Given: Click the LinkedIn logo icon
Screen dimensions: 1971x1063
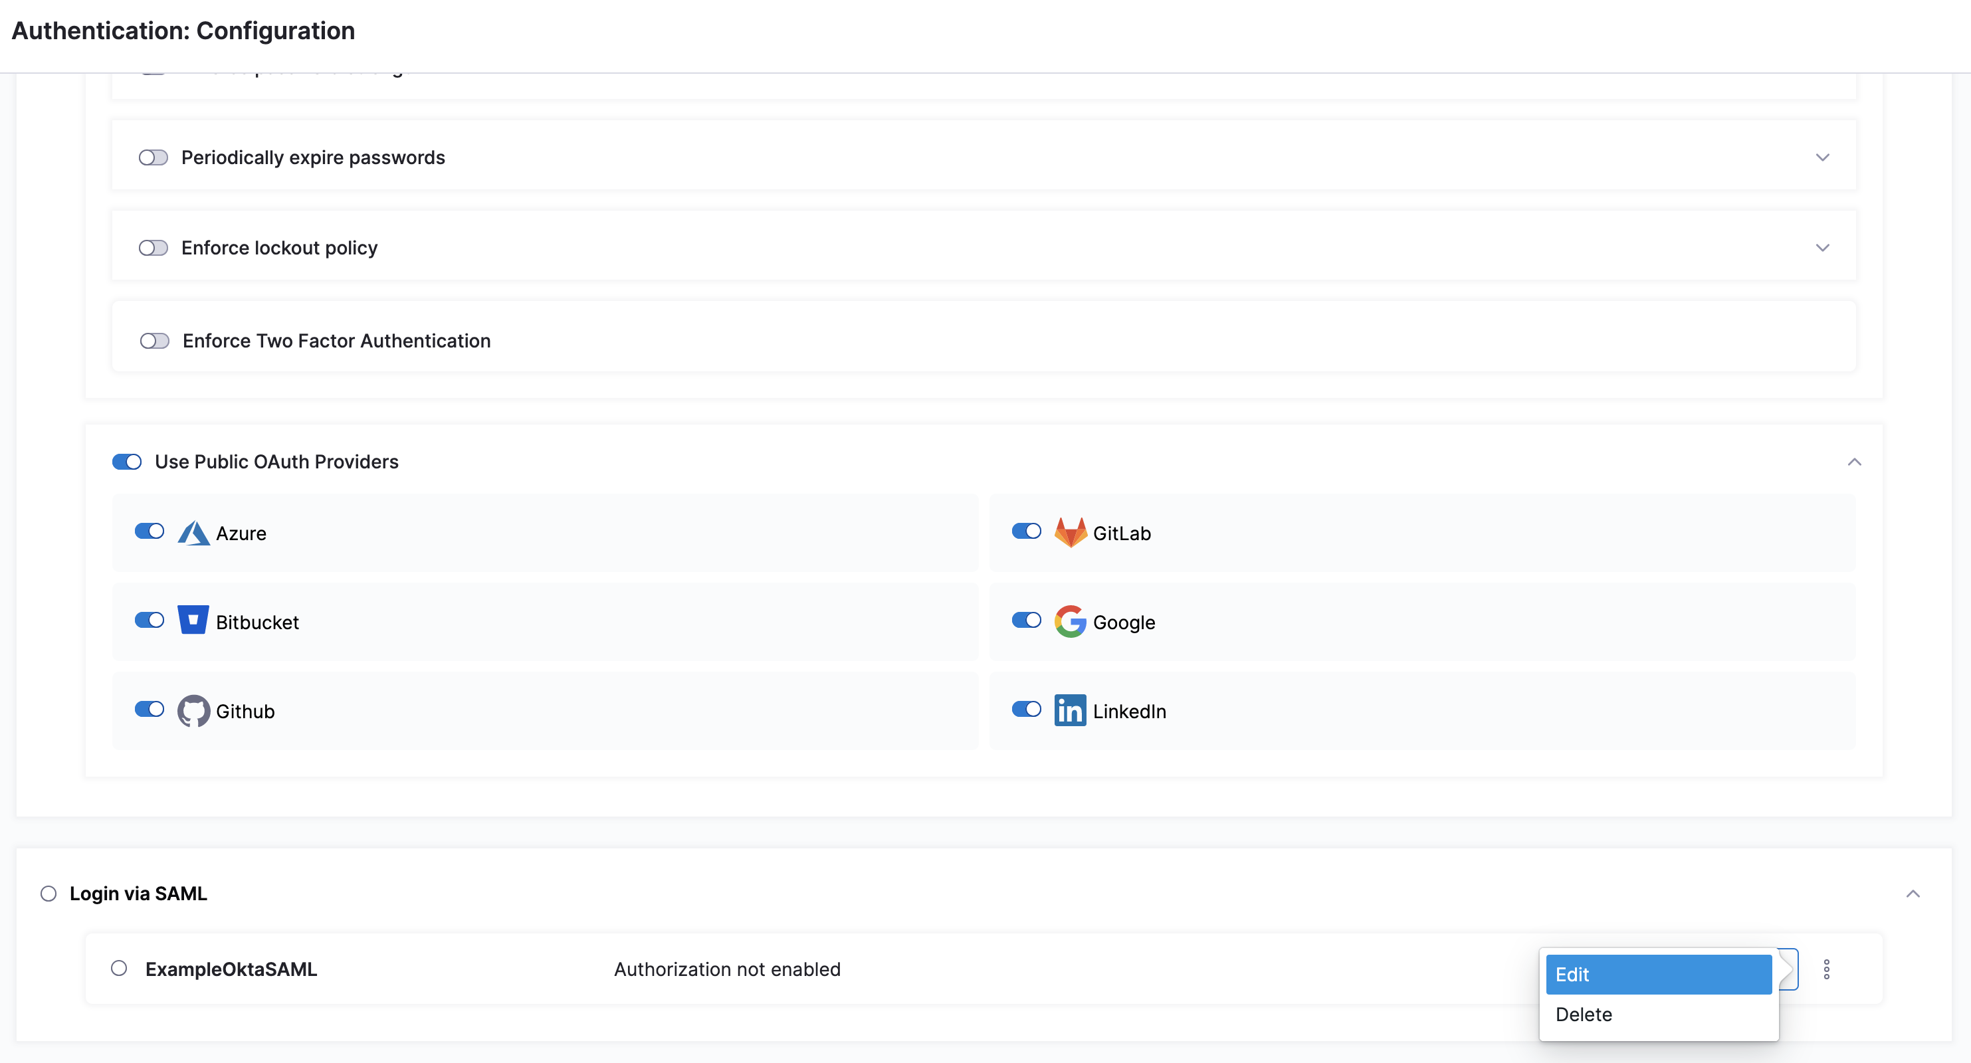Looking at the screenshot, I should click(1070, 710).
